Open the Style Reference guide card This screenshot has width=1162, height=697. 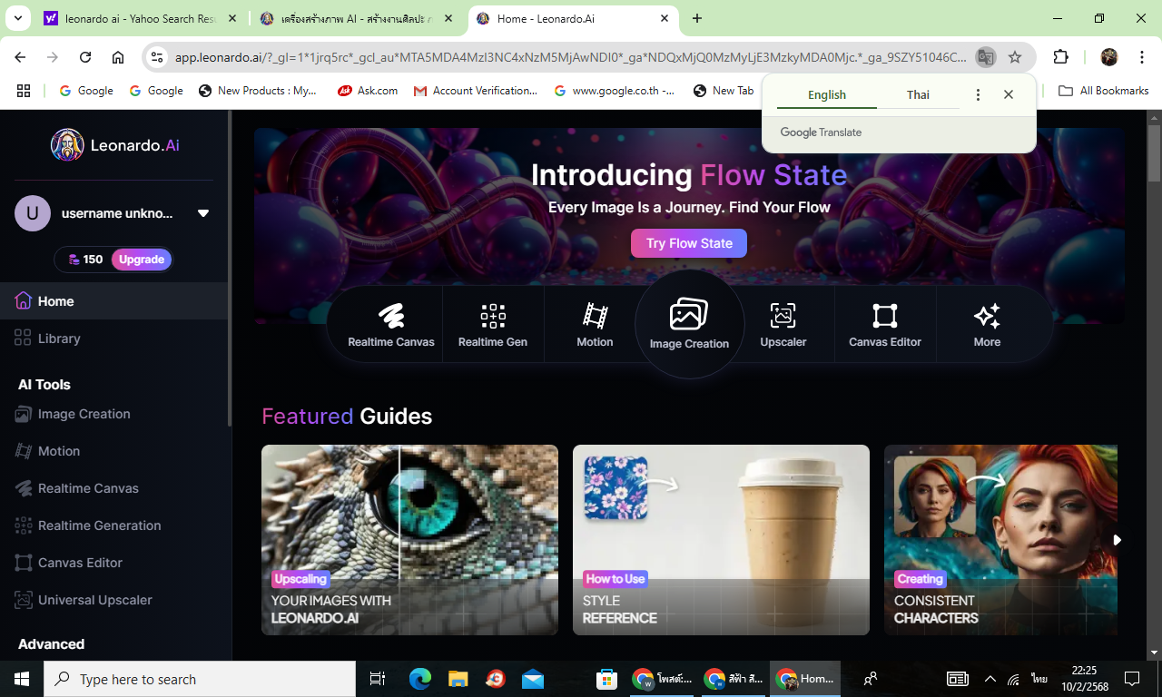(x=721, y=540)
